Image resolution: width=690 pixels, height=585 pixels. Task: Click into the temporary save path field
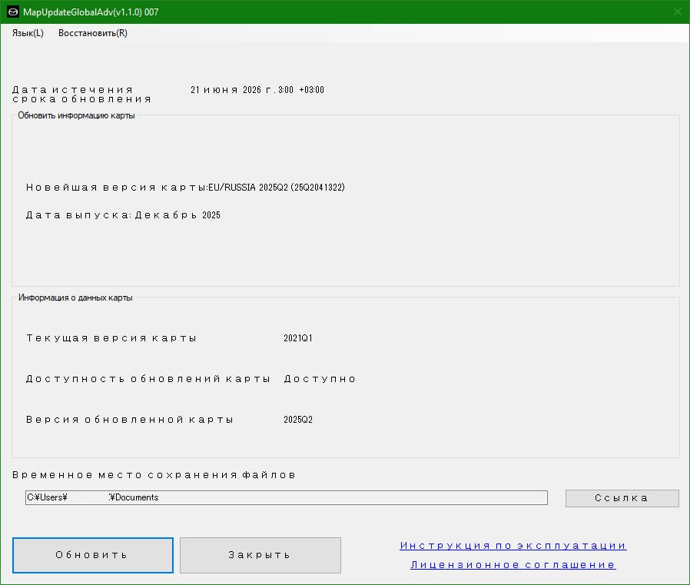(286, 497)
